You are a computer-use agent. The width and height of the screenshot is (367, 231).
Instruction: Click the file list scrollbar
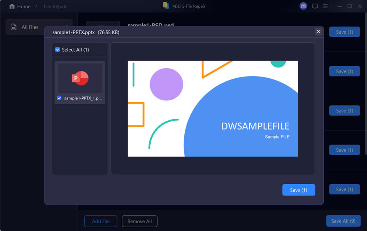(x=366, y=84)
